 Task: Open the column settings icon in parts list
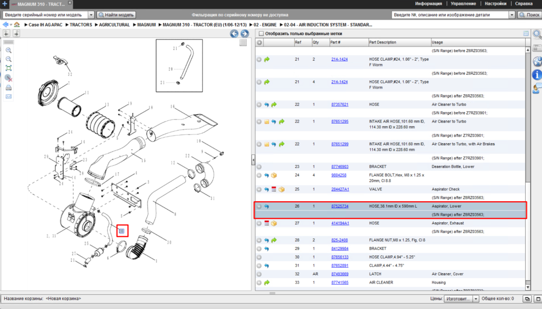pyautogui.click(x=526, y=34)
